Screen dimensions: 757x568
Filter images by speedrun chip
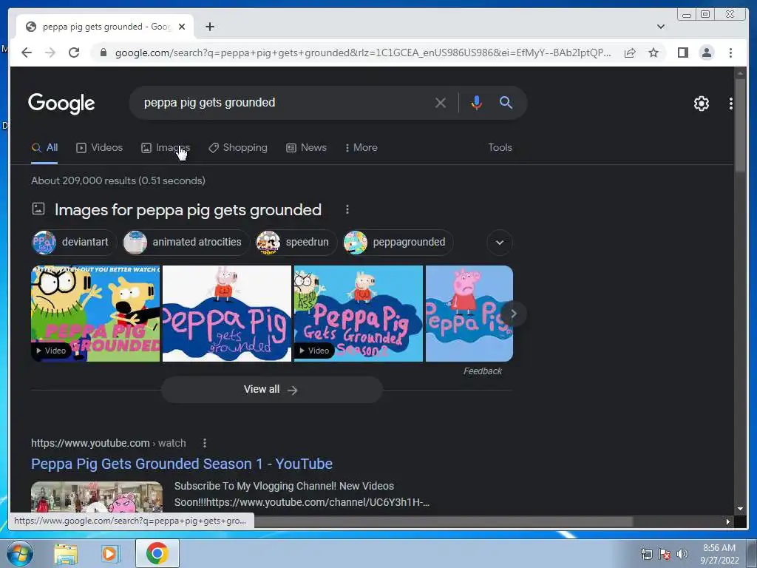click(x=296, y=242)
